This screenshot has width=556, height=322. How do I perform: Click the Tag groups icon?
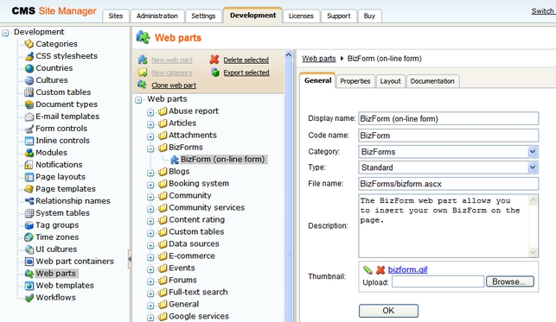pos(29,225)
